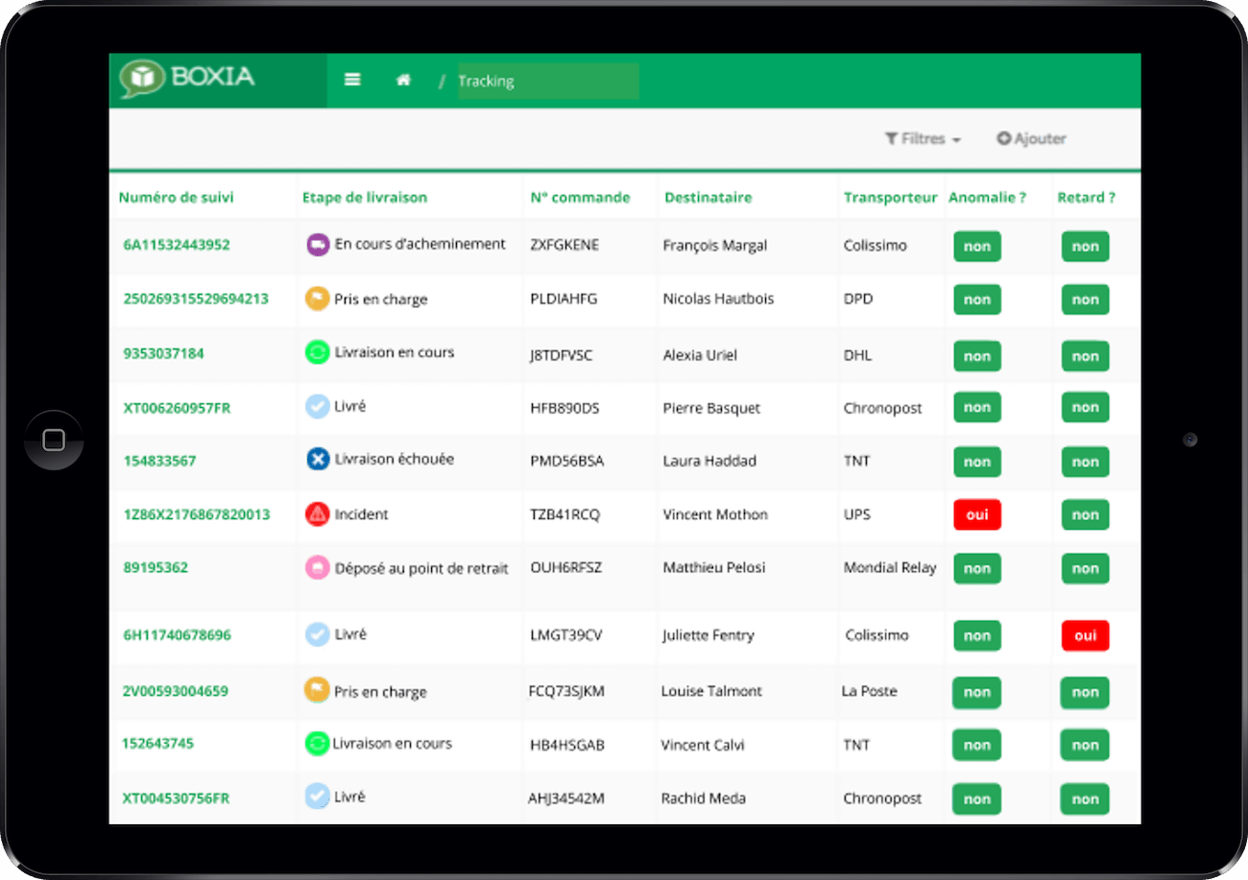Click the Tracking breadcrumb field
1248x880 pixels.
coord(548,82)
